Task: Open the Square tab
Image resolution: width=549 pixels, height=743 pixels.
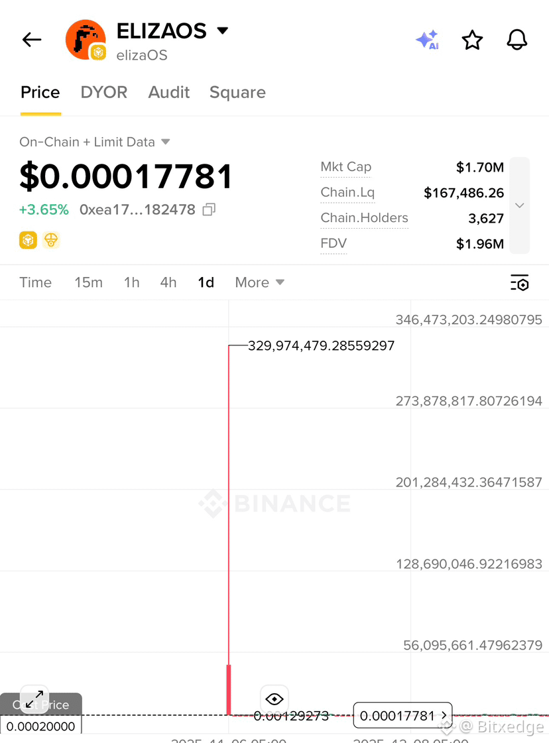Action: coord(237,92)
